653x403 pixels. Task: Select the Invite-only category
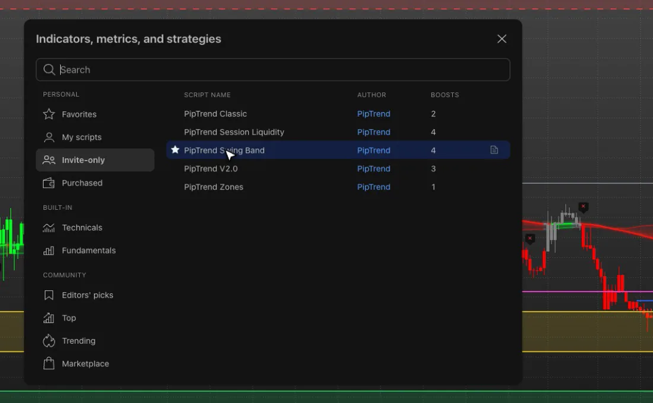(95, 160)
